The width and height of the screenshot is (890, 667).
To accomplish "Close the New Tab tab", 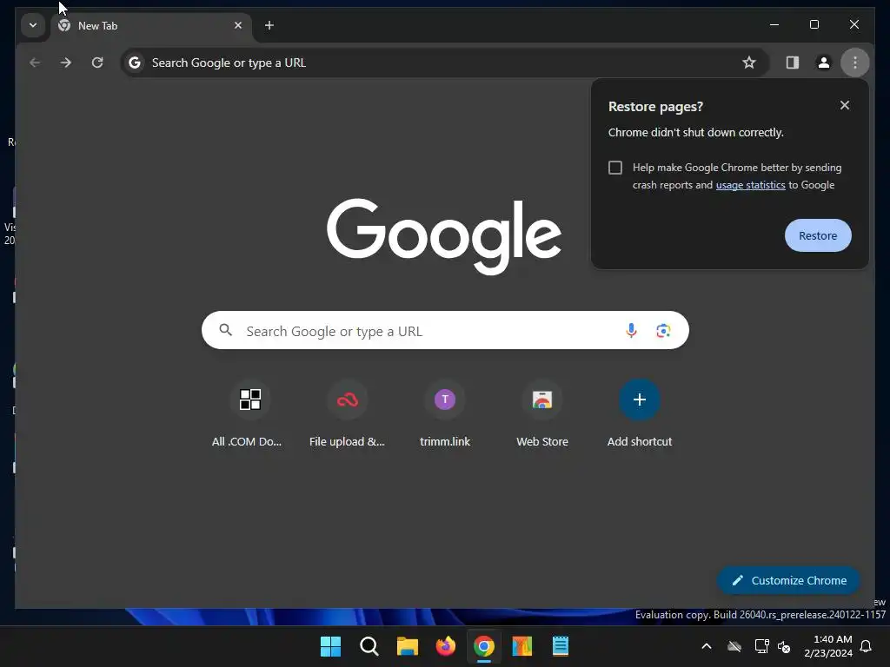I will (238, 25).
